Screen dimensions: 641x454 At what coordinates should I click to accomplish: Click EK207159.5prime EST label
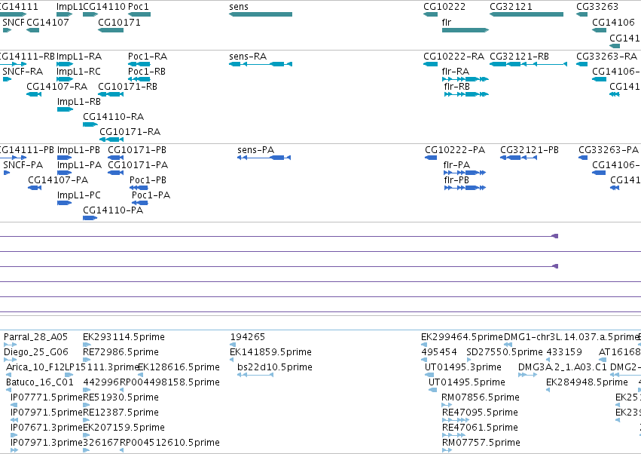tap(124, 428)
